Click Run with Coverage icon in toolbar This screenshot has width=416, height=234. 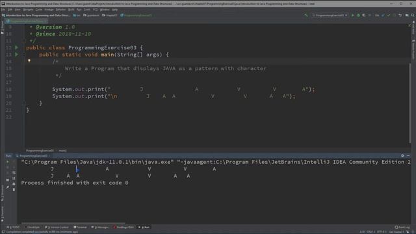pyautogui.click(x=364, y=16)
